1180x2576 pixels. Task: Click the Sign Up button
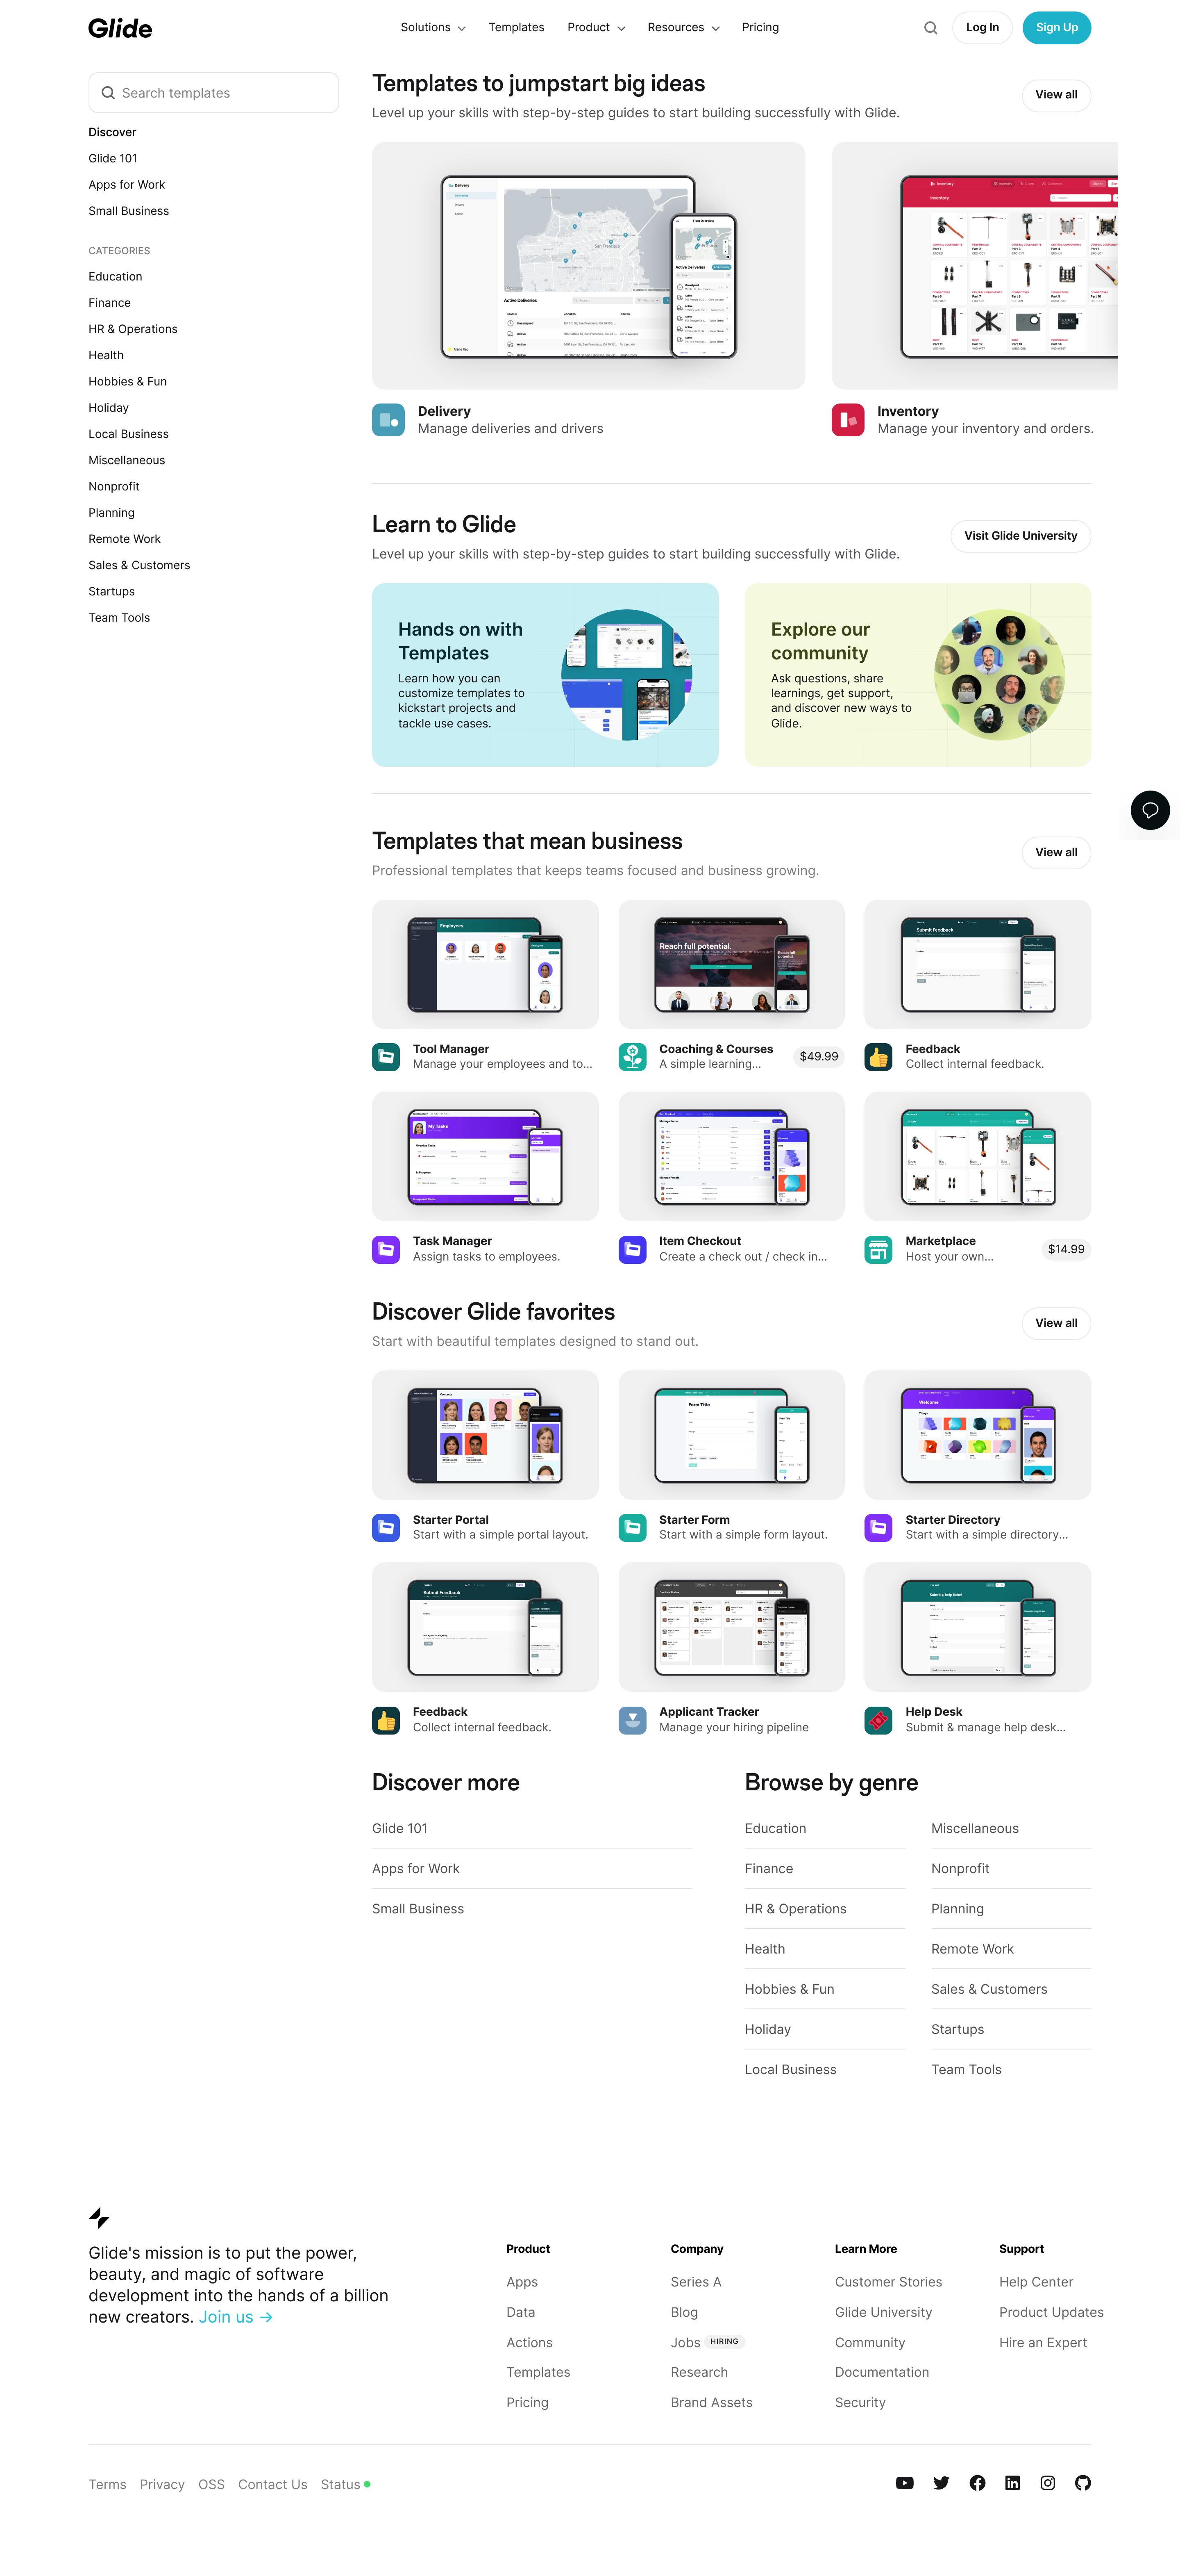[x=1056, y=28]
